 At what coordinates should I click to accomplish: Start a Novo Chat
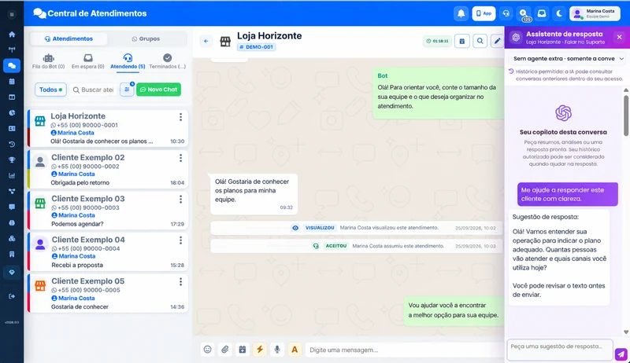(159, 90)
